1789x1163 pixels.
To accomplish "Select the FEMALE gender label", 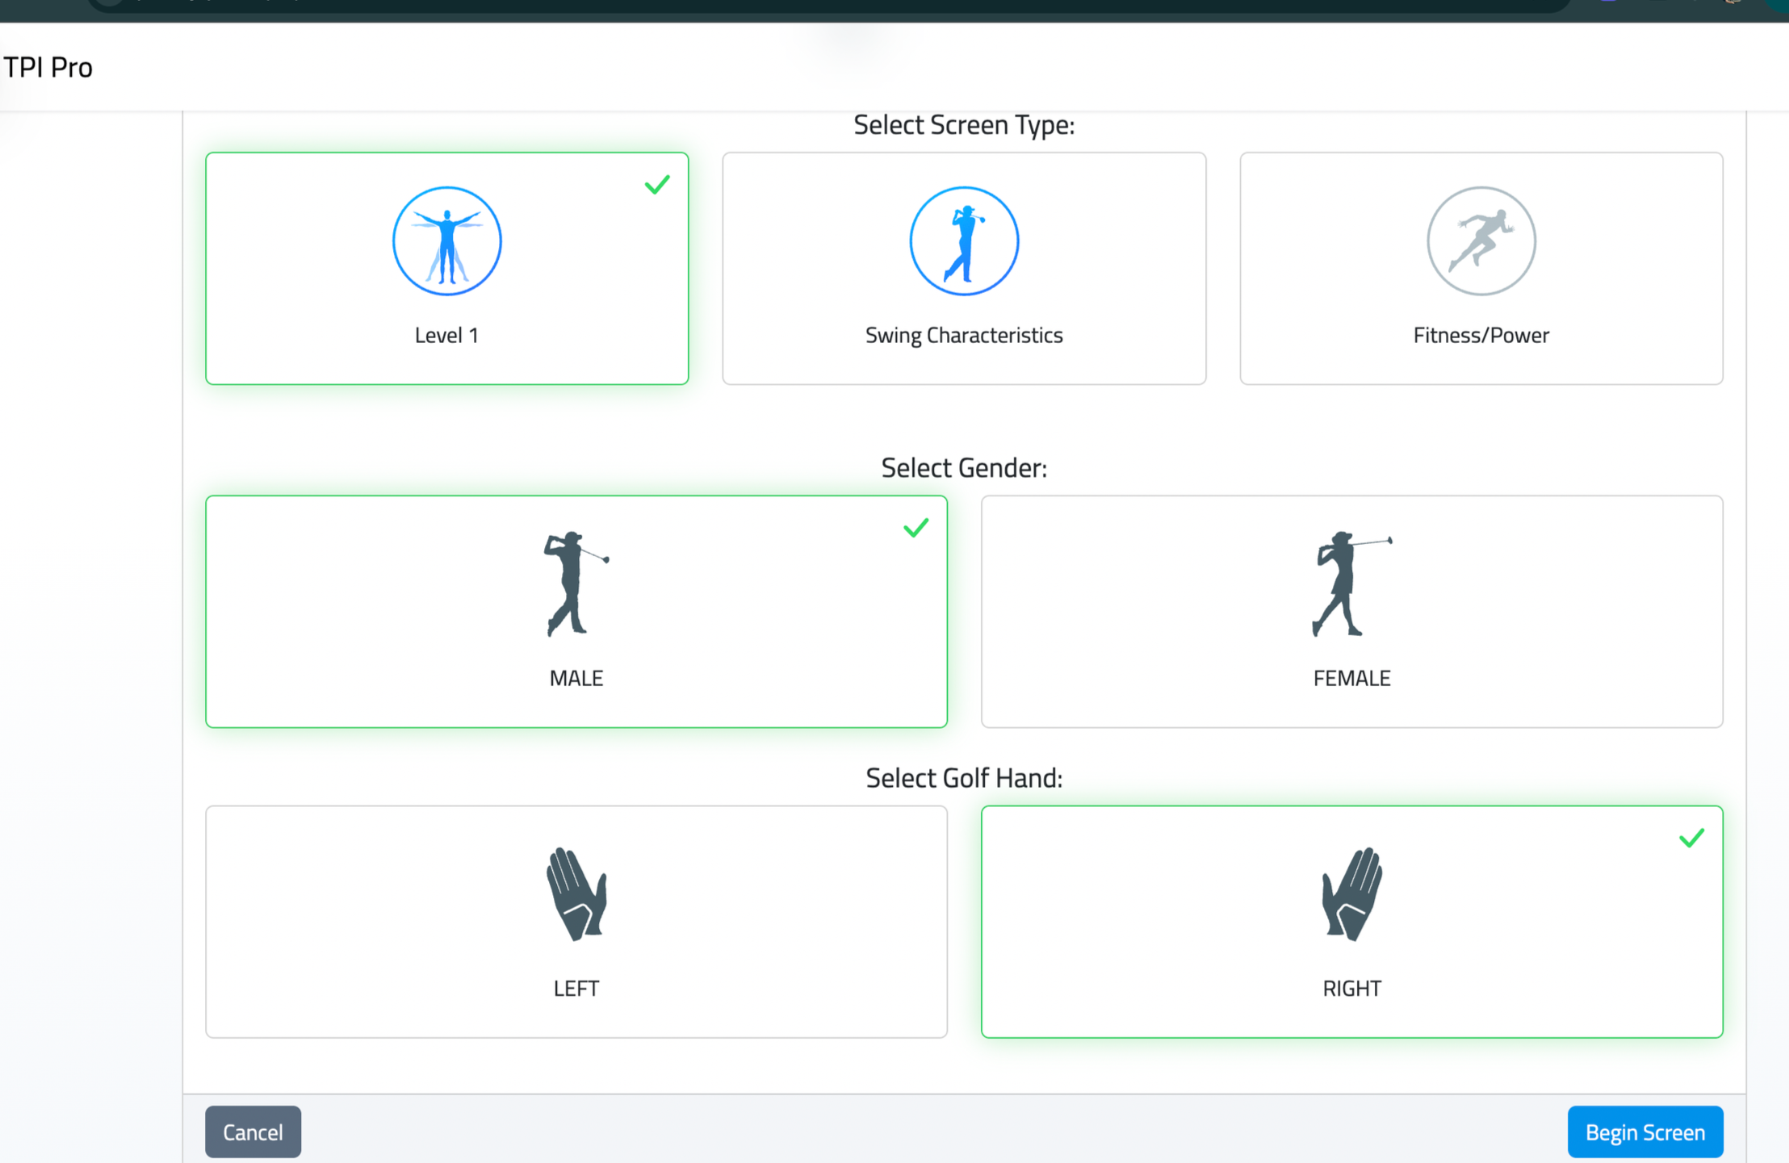I will pos(1351,678).
